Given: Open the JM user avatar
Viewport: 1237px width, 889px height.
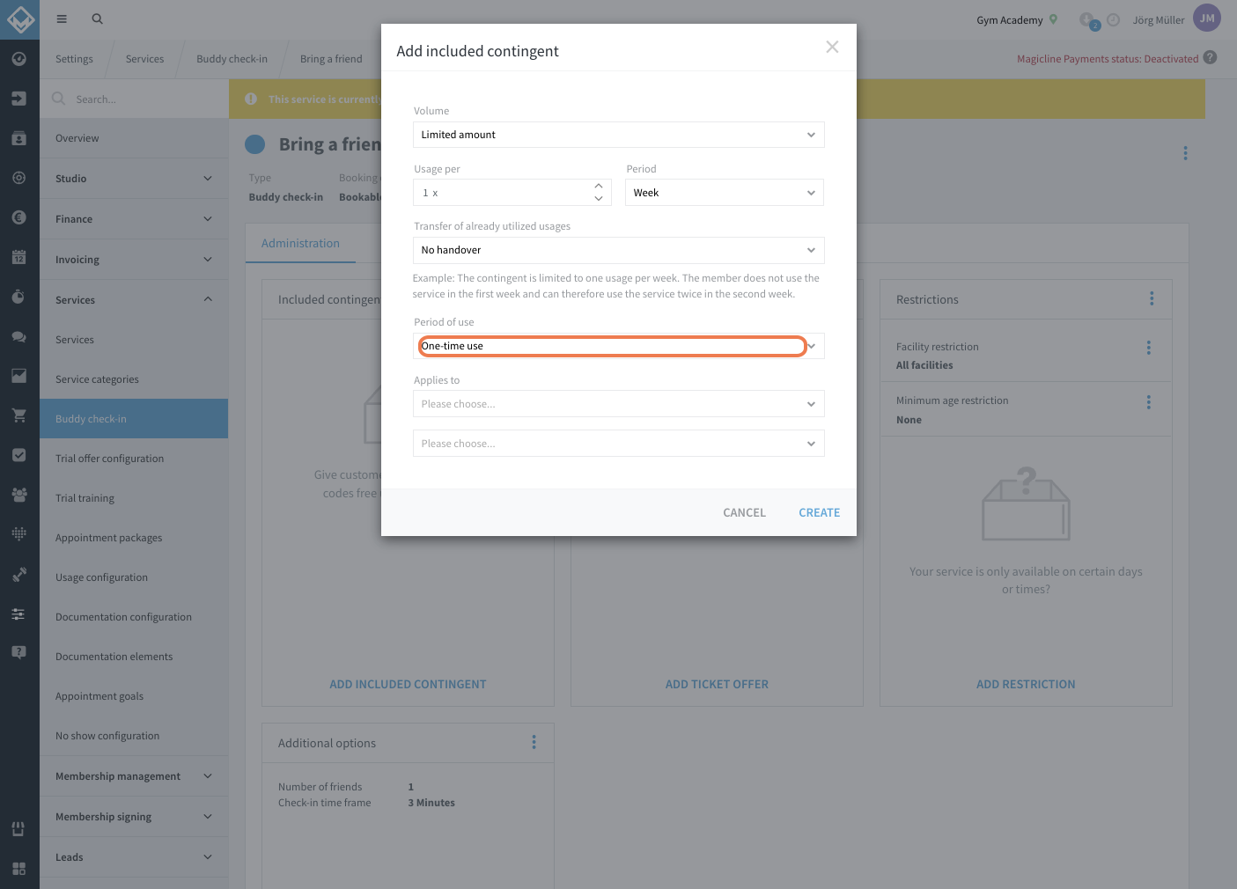Looking at the screenshot, I should pyautogui.click(x=1207, y=18).
